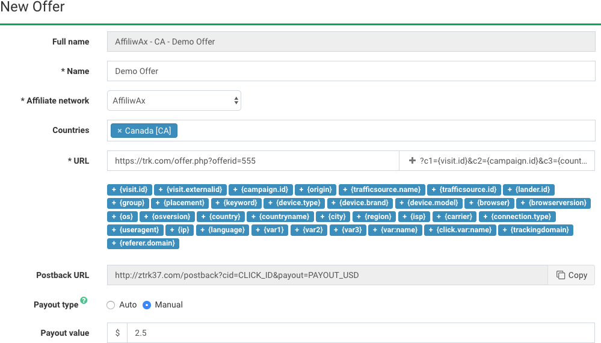Insert the {carrier} token

455,217
